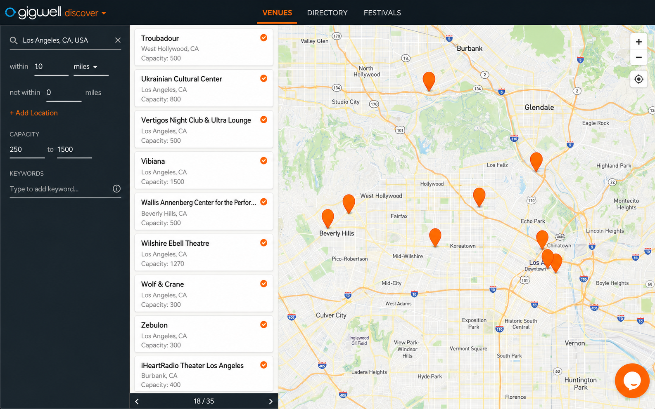Click 'Beverly Hills, CA' under Wallis Annenberg

tap(164, 214)
